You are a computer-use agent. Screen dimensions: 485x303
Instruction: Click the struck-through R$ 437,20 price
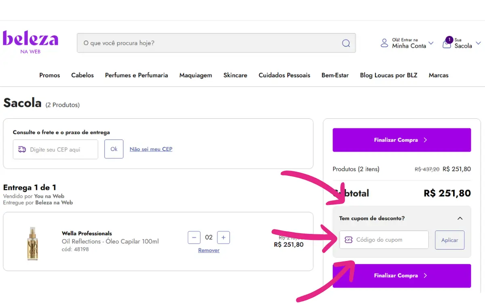pos(427,169)
